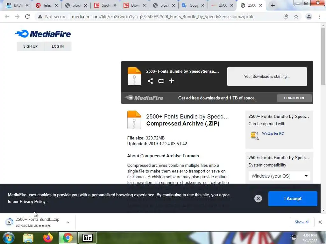Click the plus add-to-account icon
Image resolution: width=326 pixels, height=244 pixels.
[x=172, y=81]
